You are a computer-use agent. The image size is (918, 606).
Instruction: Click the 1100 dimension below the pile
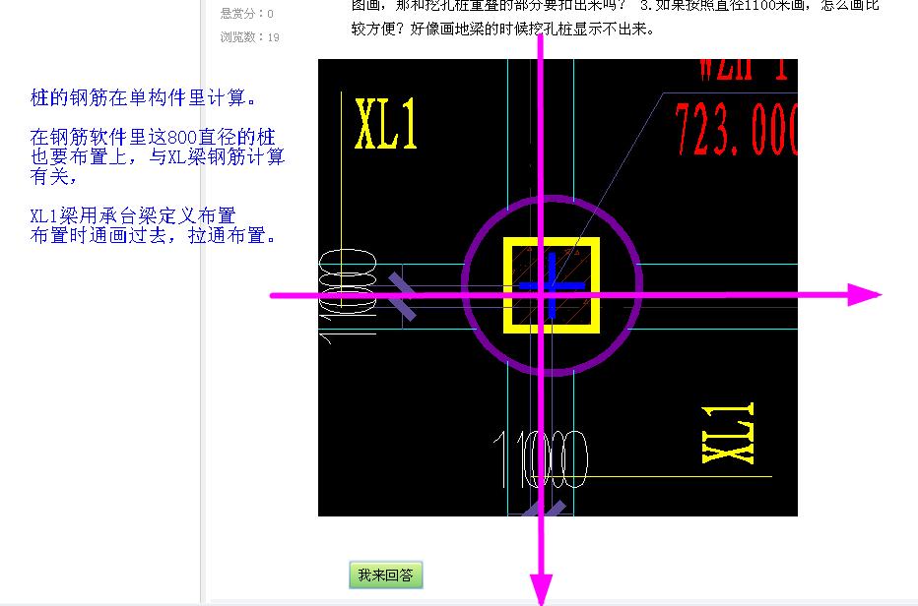click(540, 459)
